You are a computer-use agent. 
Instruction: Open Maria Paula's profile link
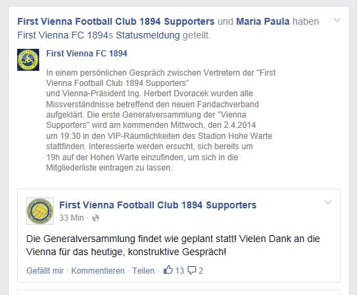pos(263,21)
